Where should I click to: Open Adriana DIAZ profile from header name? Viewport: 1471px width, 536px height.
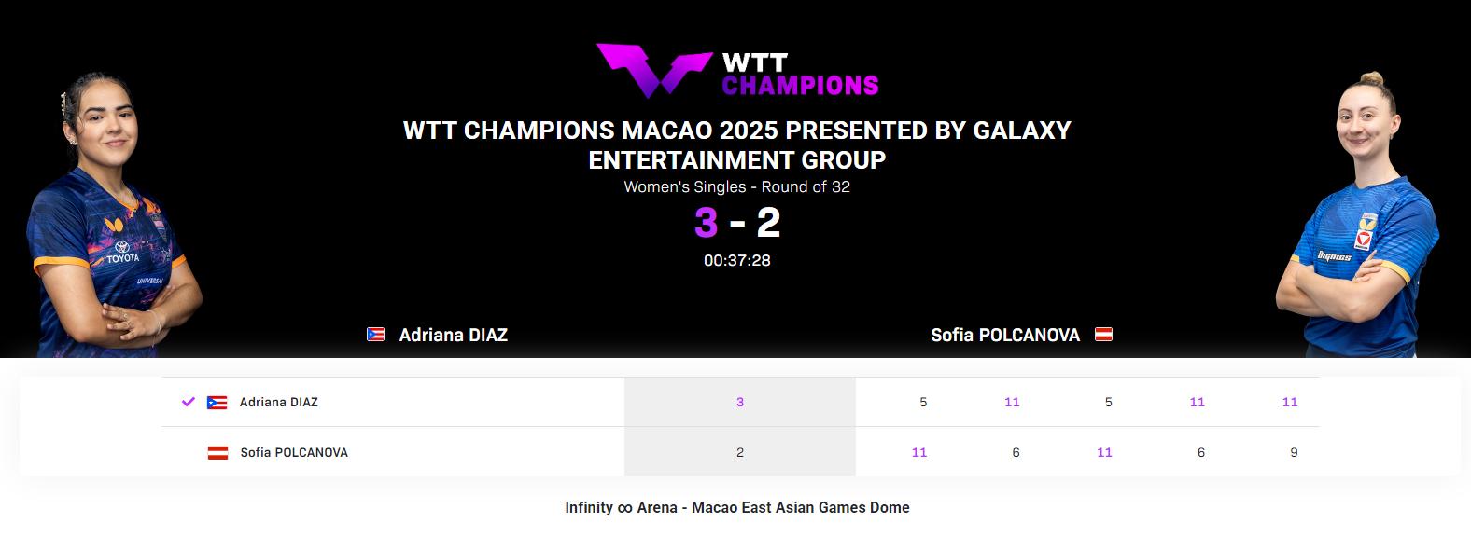pyautogui.click(x=453, y=335)
